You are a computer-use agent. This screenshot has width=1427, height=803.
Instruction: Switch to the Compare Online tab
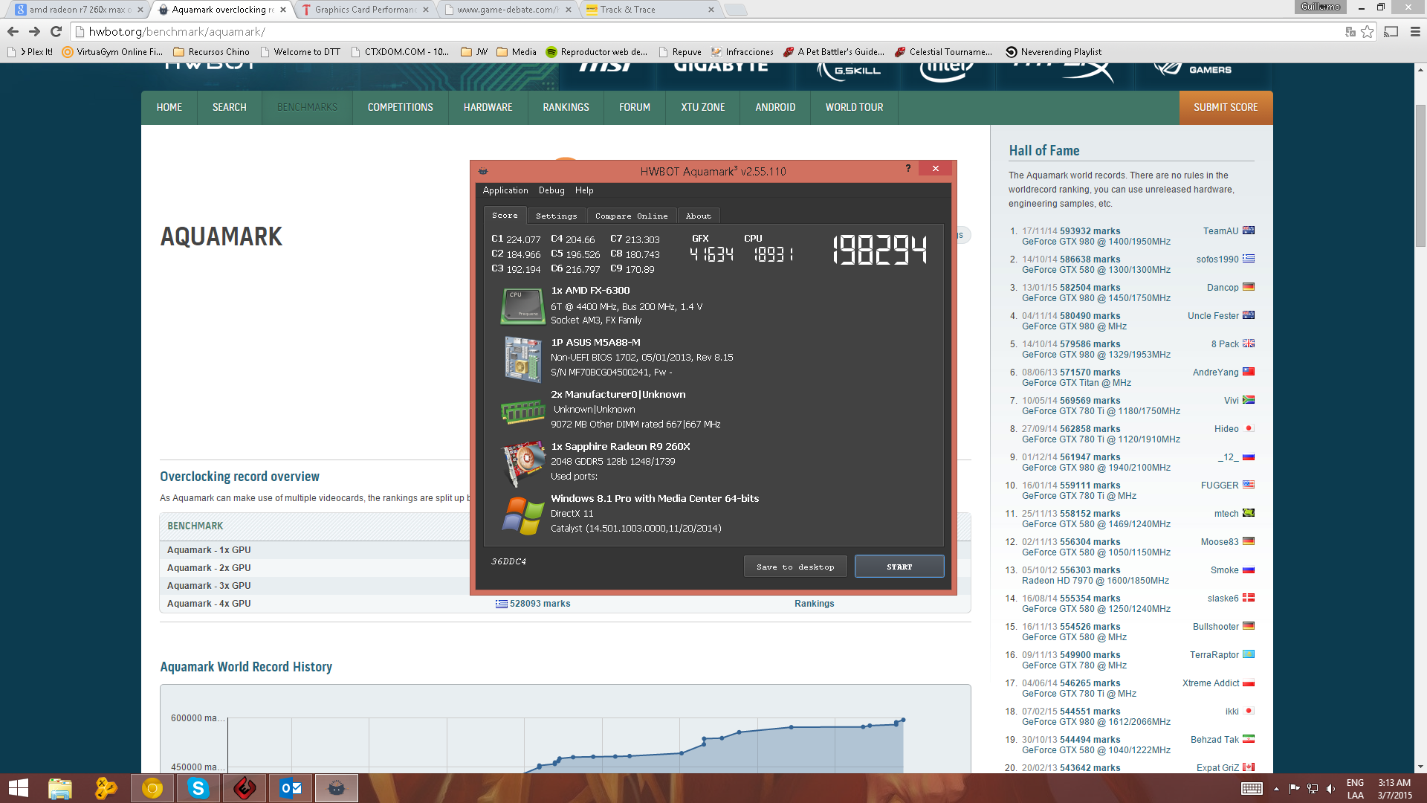click(x=631, y=216)
